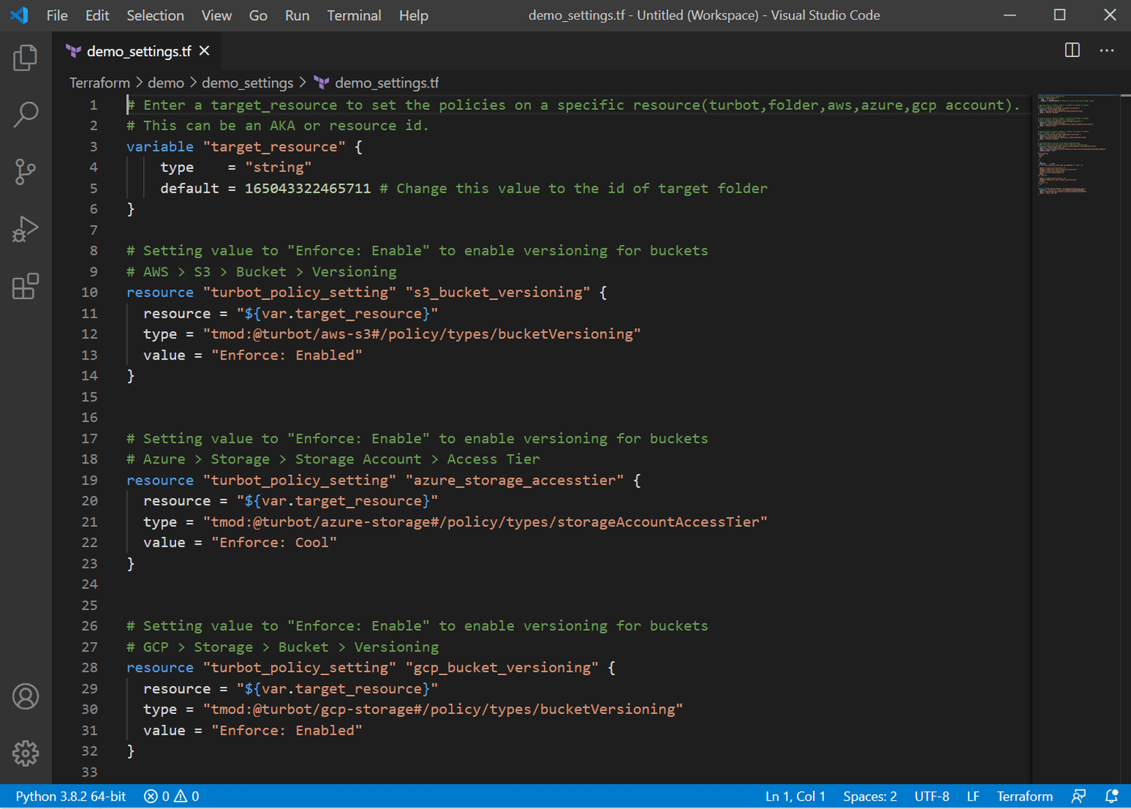Click the Azure Storage Account Access Tier comment
The height and width of the screenshot is (809, 1131).
click(x=333, y=459)
